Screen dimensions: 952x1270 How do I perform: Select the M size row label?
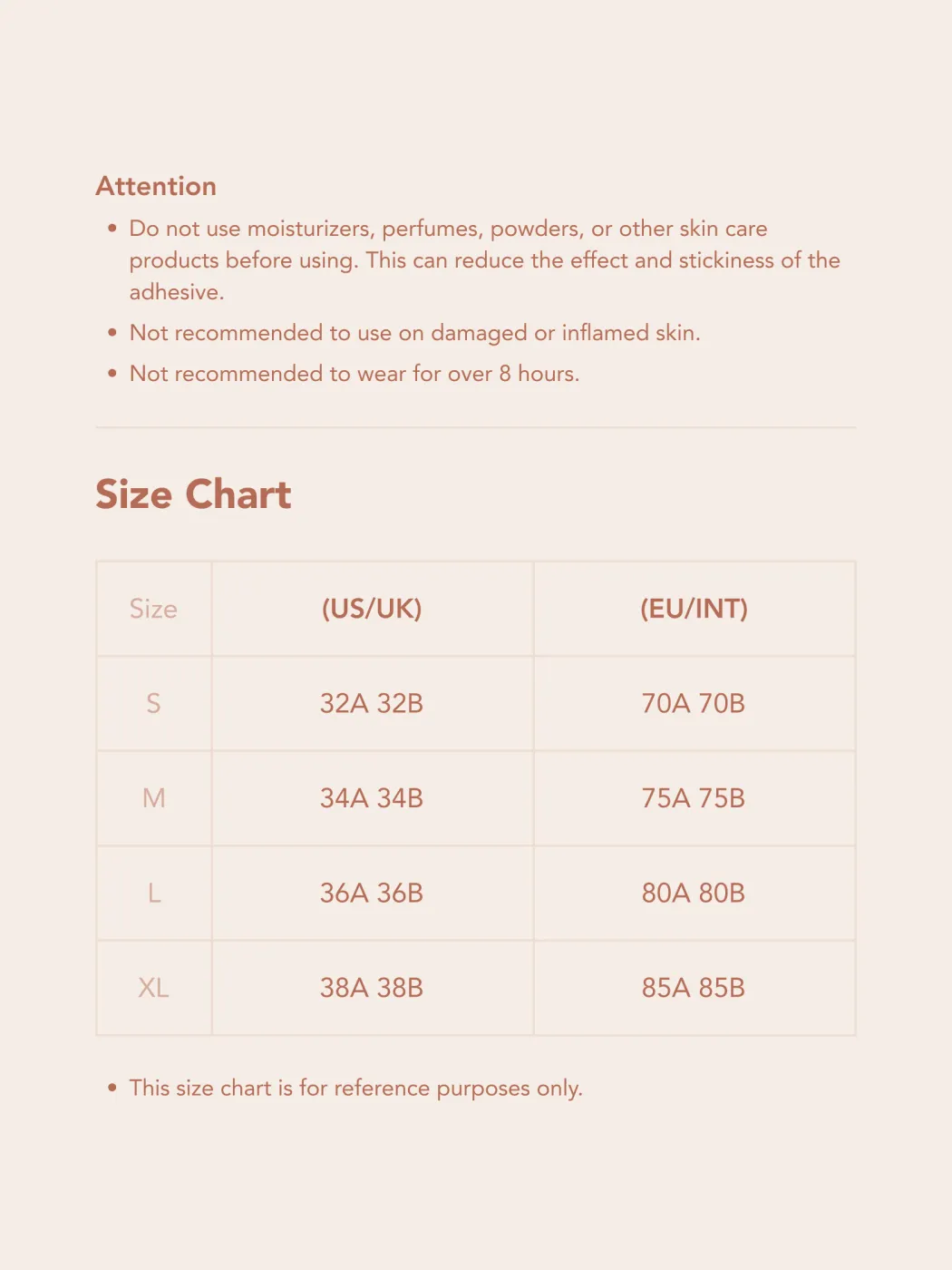pyautogui.click(x=153, y=798)
